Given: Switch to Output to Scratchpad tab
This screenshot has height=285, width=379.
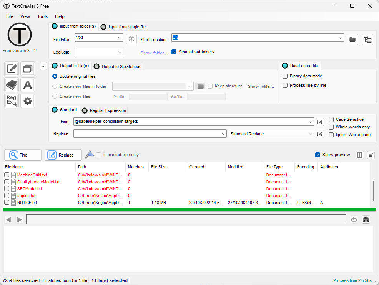Looking at the screenshot, I should click(x=118, y=66).
